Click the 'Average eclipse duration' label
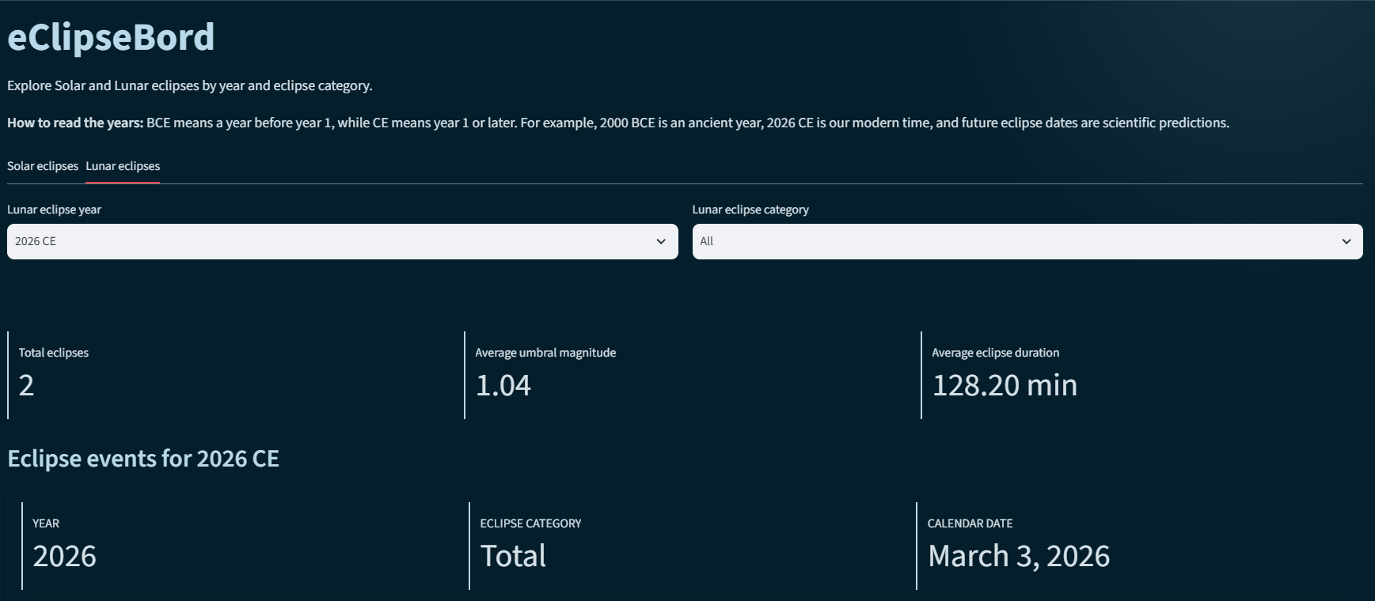 pos(995,353)
